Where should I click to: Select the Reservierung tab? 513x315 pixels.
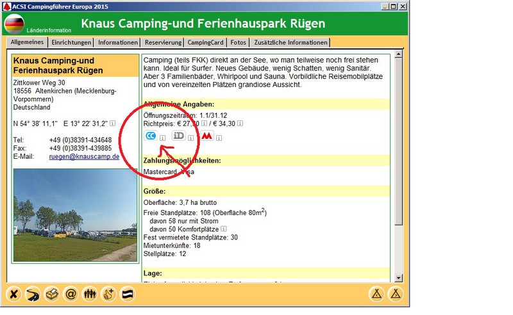pyautogui.click(x=162, y=43)
